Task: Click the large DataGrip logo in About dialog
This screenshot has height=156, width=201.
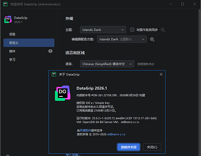Action: tap(63, 93)
